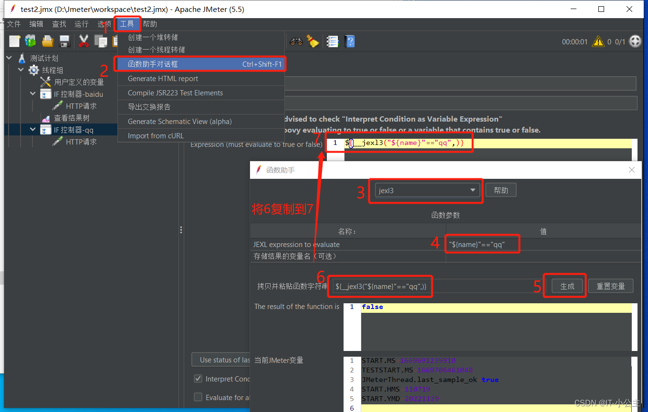Viewport: 648px width, 412px height.
Task: Choose 导出交换报告 menu entry
Action: tap(201, 107)
